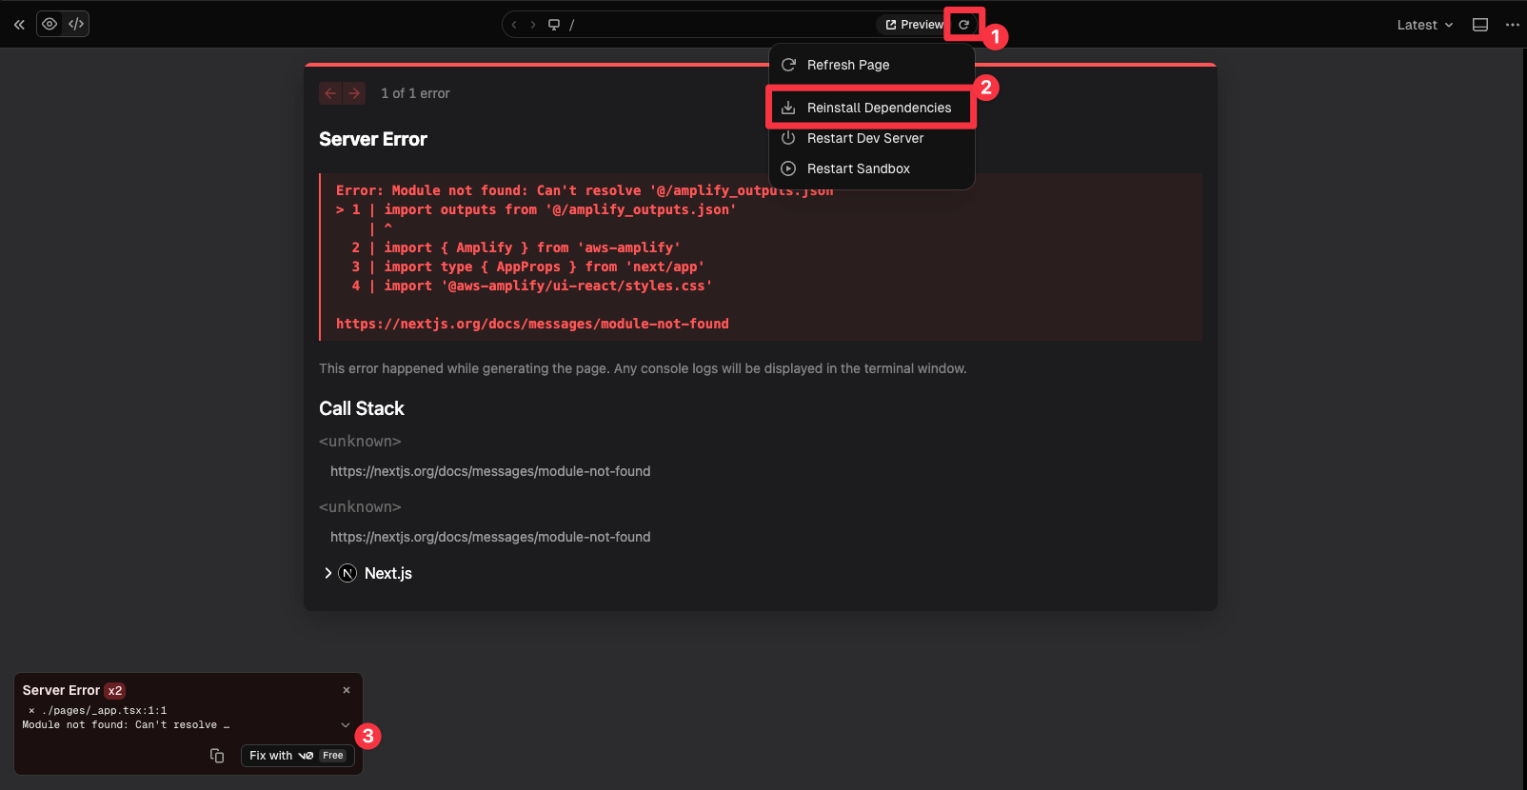This screenshot has height=790, width=1527.
Task: Click the ui-react styles.css import line
Action: pyautogui.click(x=532, y=286)
